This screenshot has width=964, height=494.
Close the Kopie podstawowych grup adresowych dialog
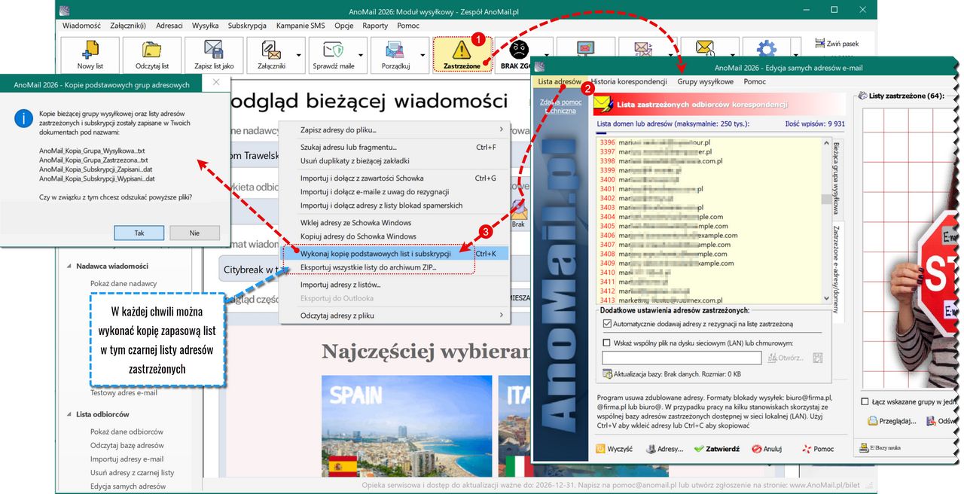(x=216, y=82)
